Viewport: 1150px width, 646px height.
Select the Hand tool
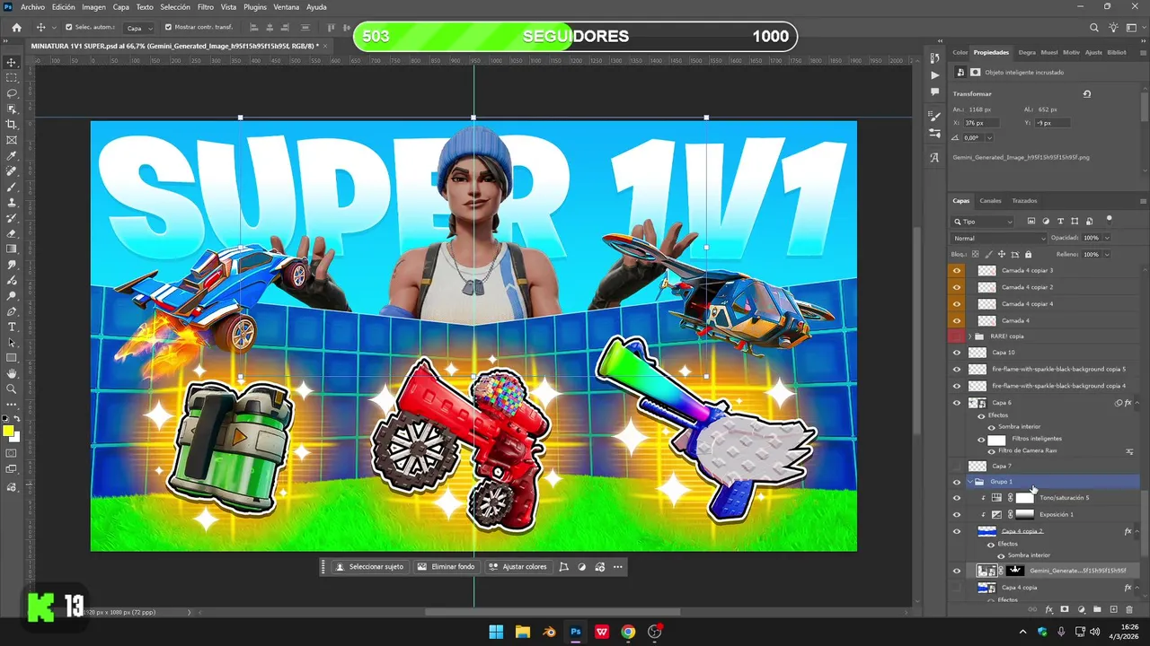pyautogui.click(x=12, y=373)
